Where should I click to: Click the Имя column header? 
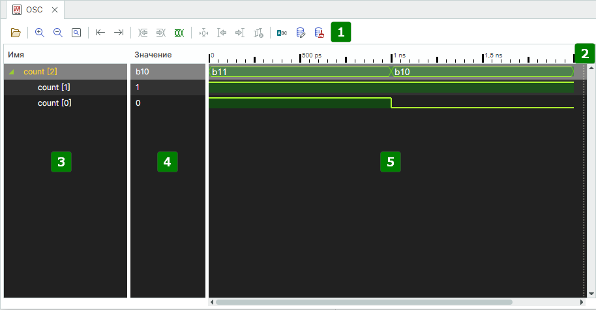pyautogui.click(x=16, y=55)
